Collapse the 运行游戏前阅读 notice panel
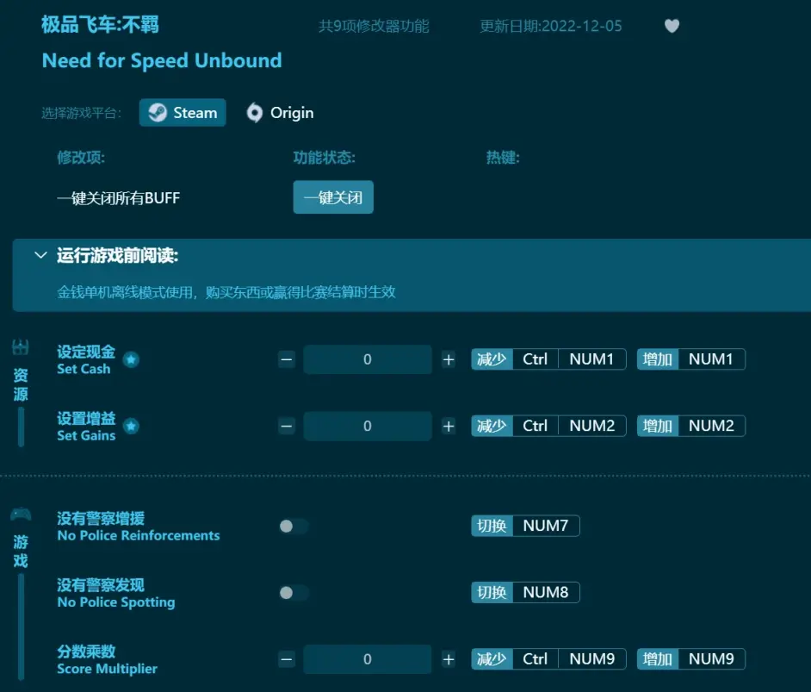This screenshot has width=811, height=692. [40, 255]
